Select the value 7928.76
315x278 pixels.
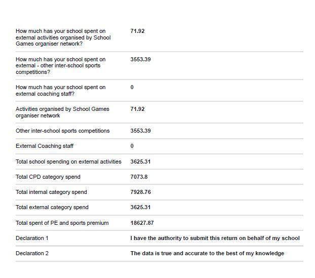pos(140,192)
